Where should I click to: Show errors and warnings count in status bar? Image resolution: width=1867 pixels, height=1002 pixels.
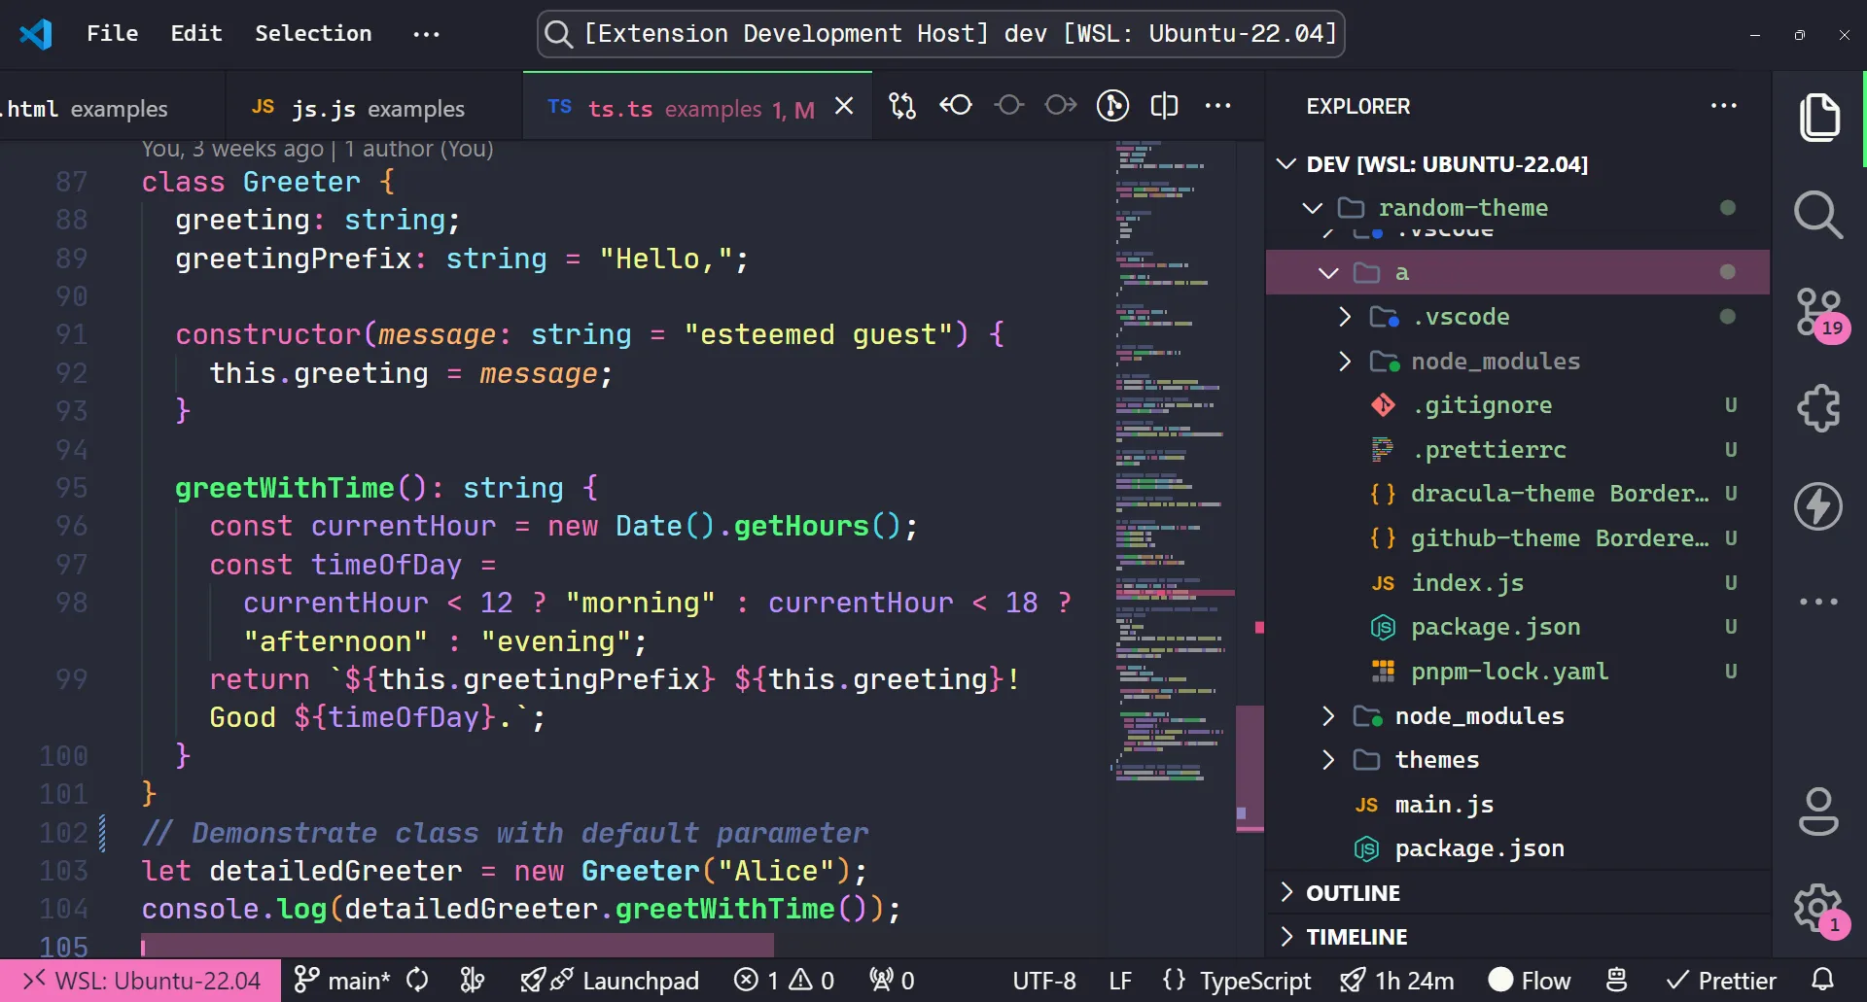tap(784, 981)
